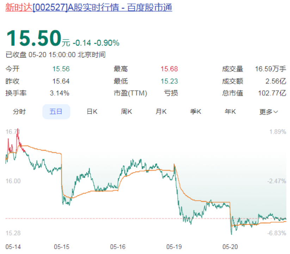The height and width of the screenshot is (254, 290).
Task: Click the 今开 label
Action: pyautogui.click(x=12, y=69)
